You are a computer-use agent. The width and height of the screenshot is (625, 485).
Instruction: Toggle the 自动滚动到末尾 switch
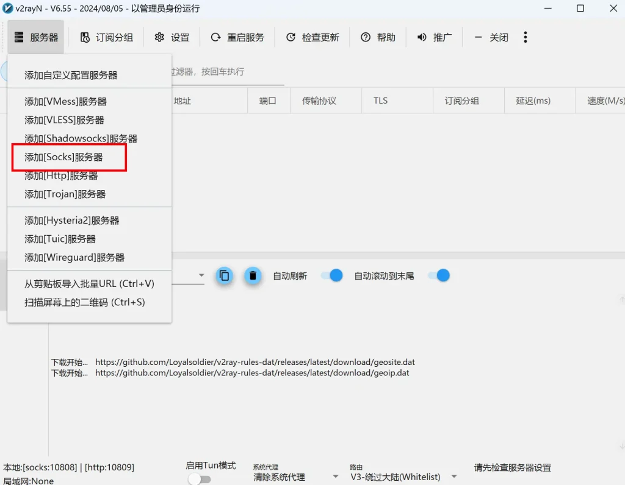click(x=439, y=275)
